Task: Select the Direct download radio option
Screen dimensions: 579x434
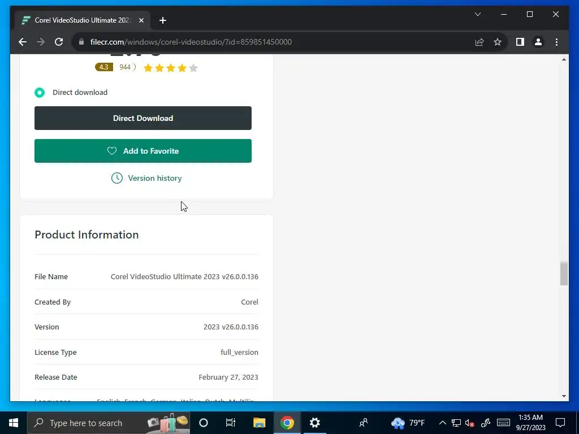Action: tap(40, 92)
